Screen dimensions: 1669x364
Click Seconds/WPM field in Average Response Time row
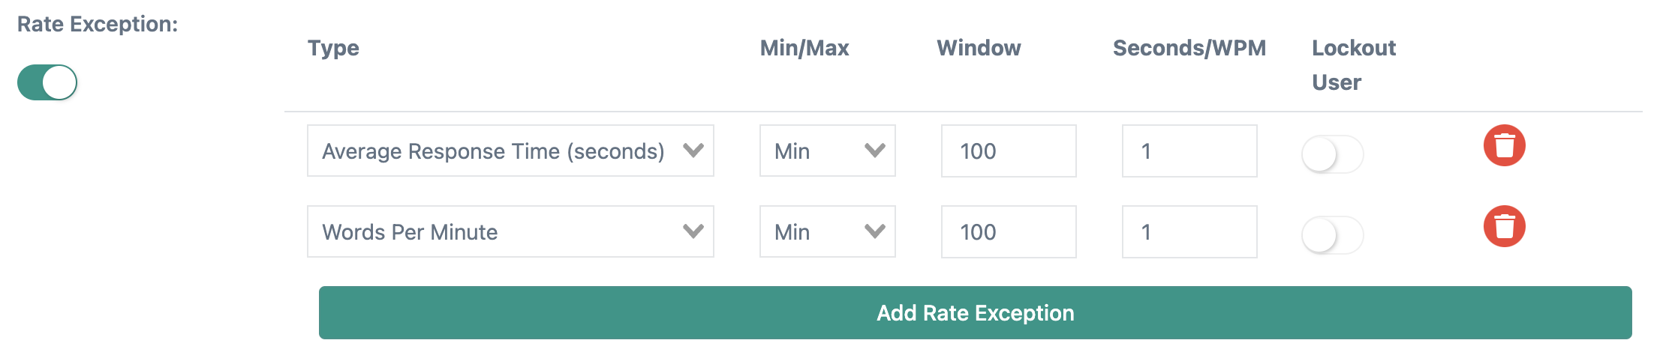(x=1189, y=151)
